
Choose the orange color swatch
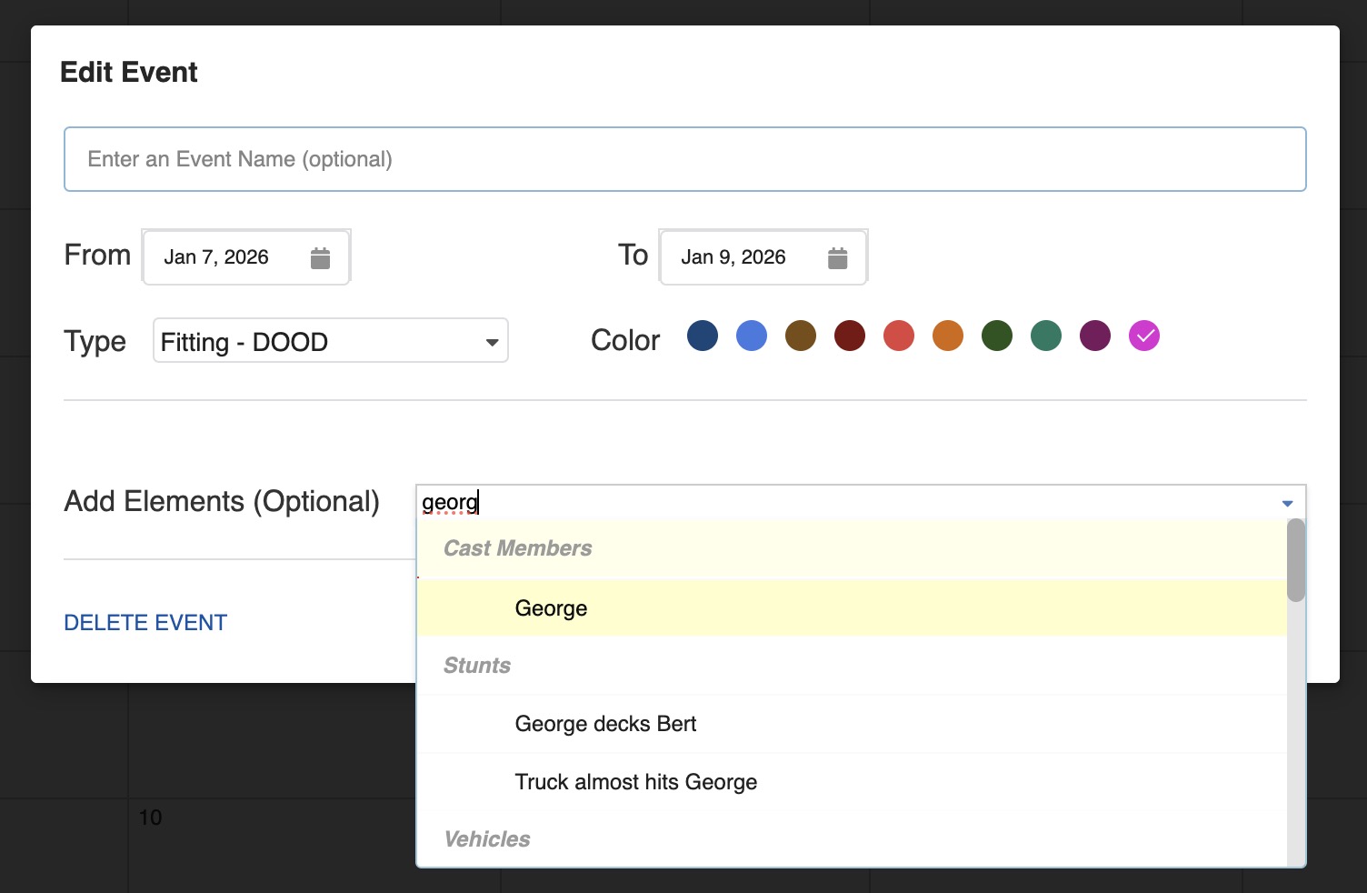tap(948, 336)
